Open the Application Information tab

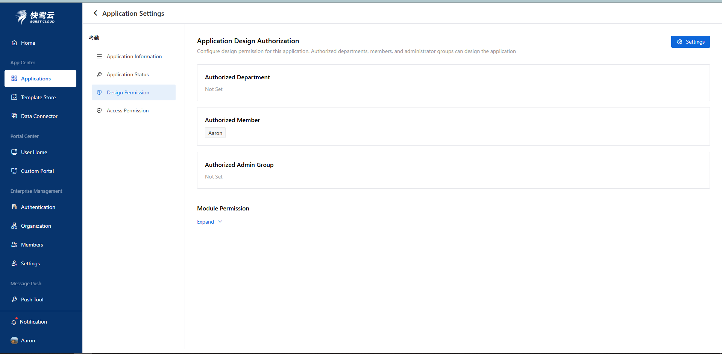tap(134, 56)
